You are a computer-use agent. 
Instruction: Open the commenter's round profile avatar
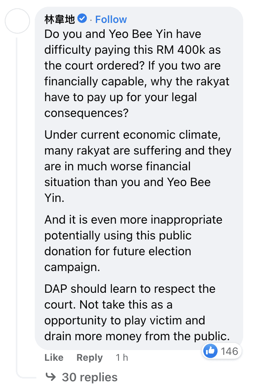click(x=17, y=21)
